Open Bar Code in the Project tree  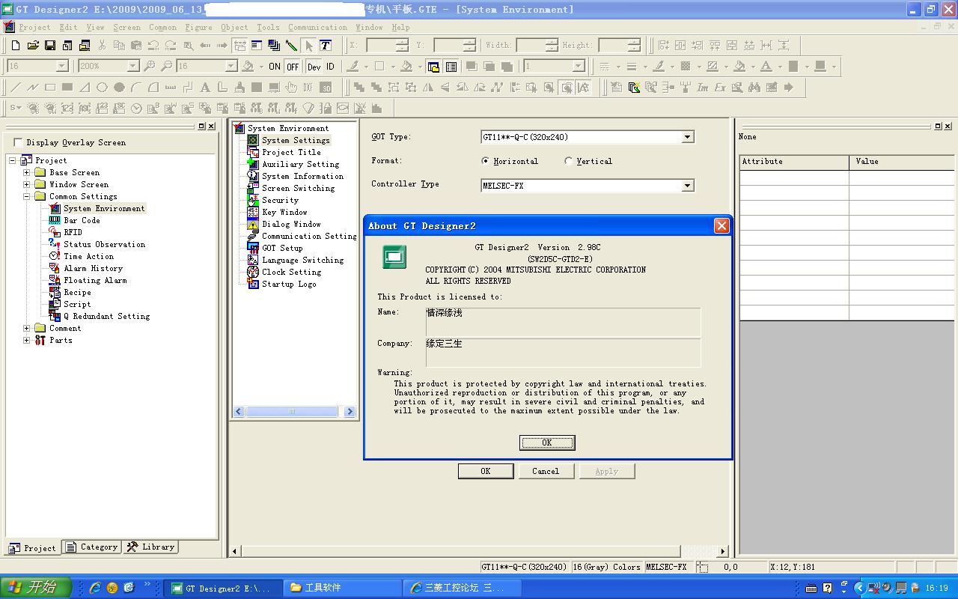point(81,220)
